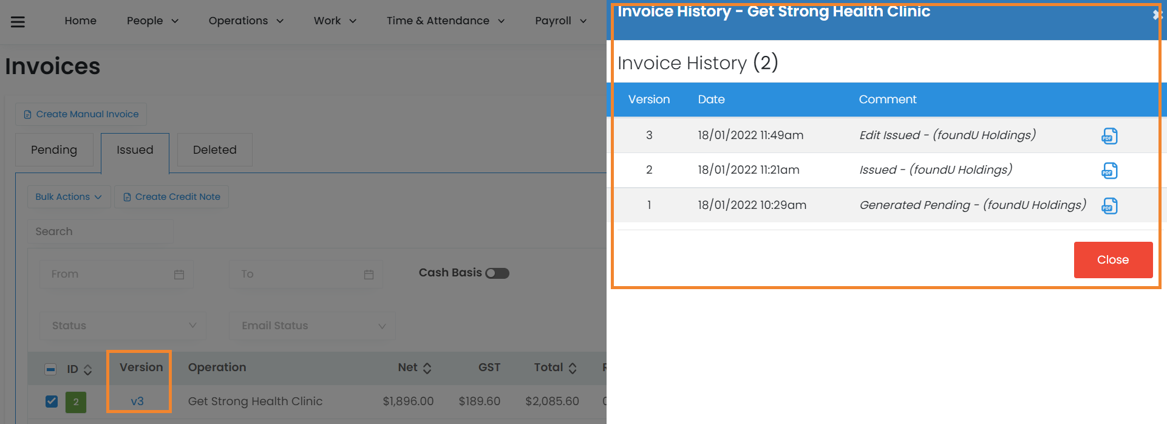Open the Deleted invoices tab
The image size is (1167, 424).
coord(214,150)
